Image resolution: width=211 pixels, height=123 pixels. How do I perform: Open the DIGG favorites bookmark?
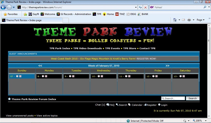pos(131,14)
